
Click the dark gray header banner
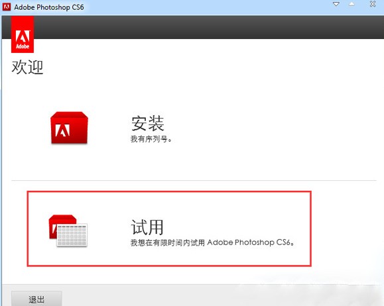point(209,27)
